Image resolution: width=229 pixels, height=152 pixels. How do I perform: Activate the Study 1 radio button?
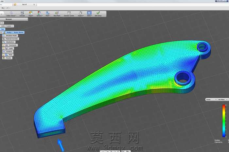1,32
